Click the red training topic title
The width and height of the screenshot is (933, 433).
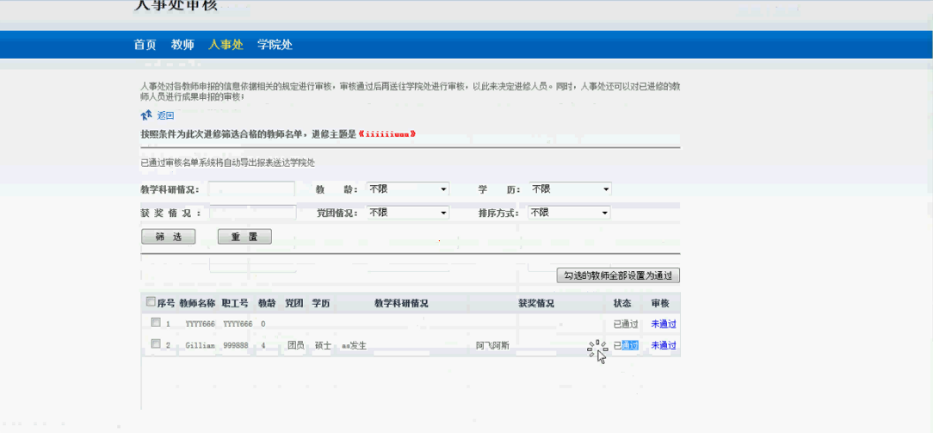coord(387,133)
